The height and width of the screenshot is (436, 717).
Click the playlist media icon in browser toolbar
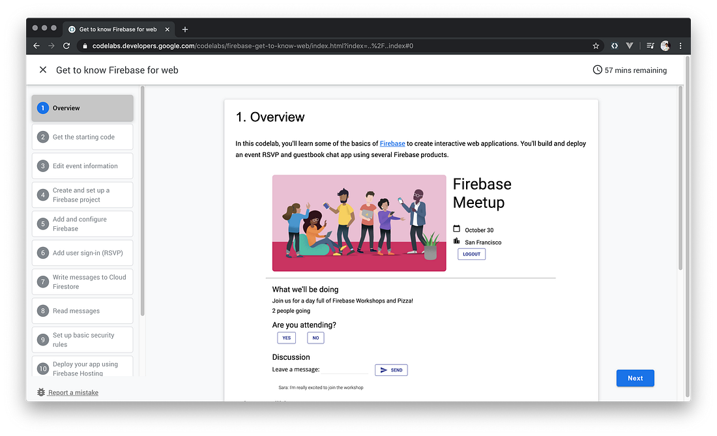coord(649,46)
